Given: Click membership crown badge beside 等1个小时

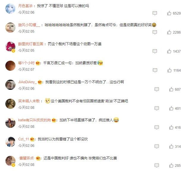Looking at the screenshot, I should [x=38, y=63].
